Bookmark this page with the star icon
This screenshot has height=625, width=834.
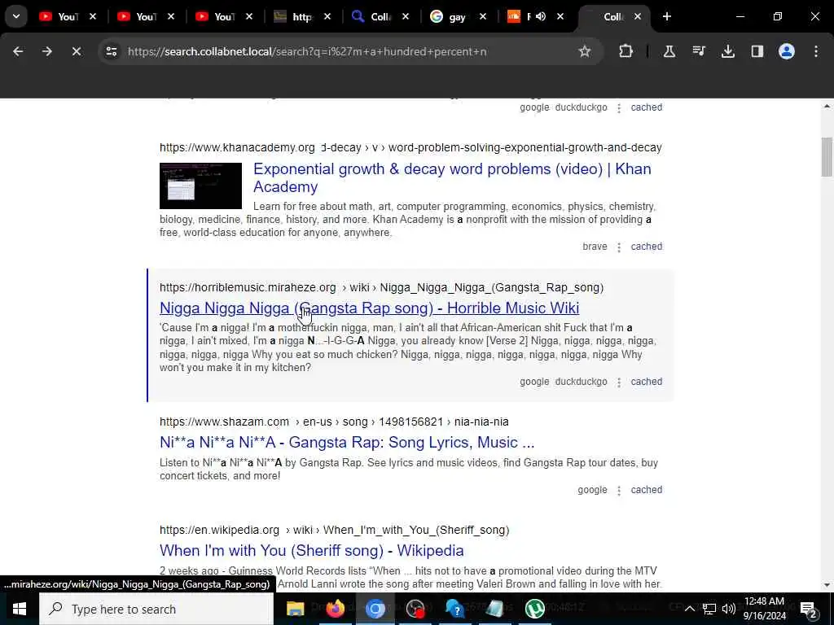pos(585,51)
